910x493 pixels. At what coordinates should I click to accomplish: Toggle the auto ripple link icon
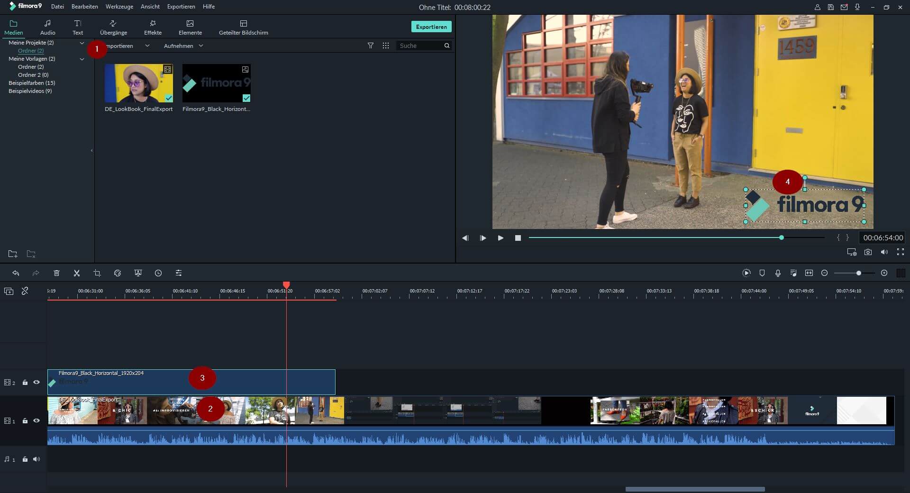coord(25,291)
